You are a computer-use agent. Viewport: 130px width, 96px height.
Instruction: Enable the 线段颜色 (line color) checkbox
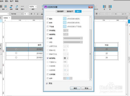point(48,34)
